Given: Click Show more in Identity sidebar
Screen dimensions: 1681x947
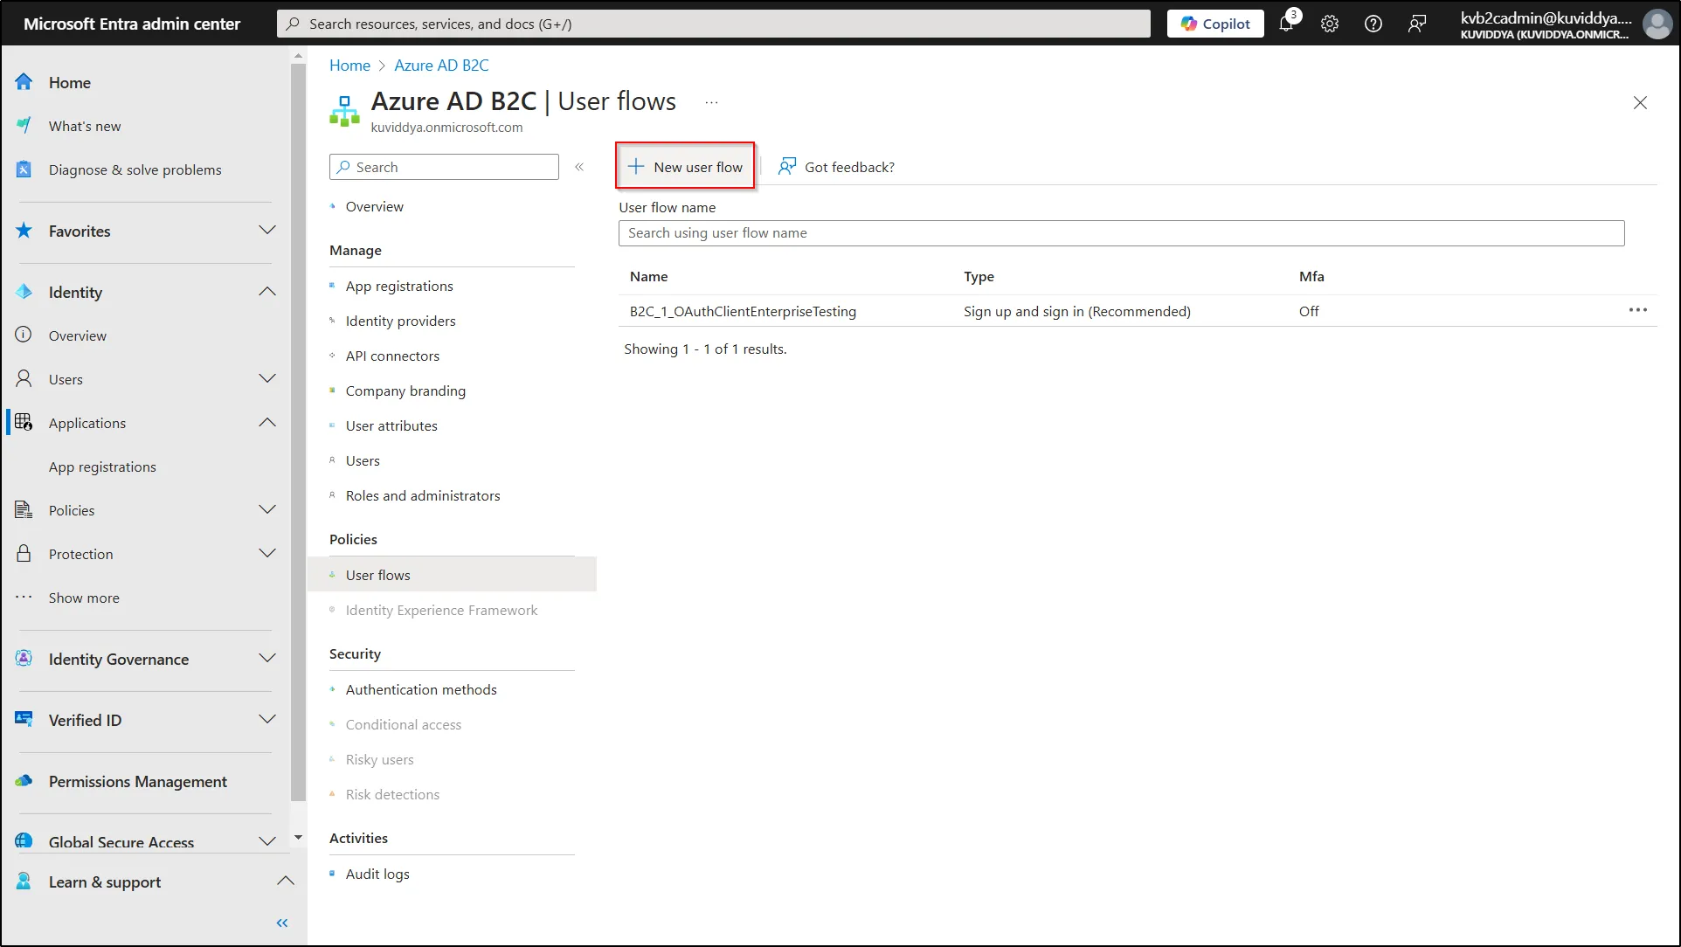Looking at the screenshot, I should [84, 598].
